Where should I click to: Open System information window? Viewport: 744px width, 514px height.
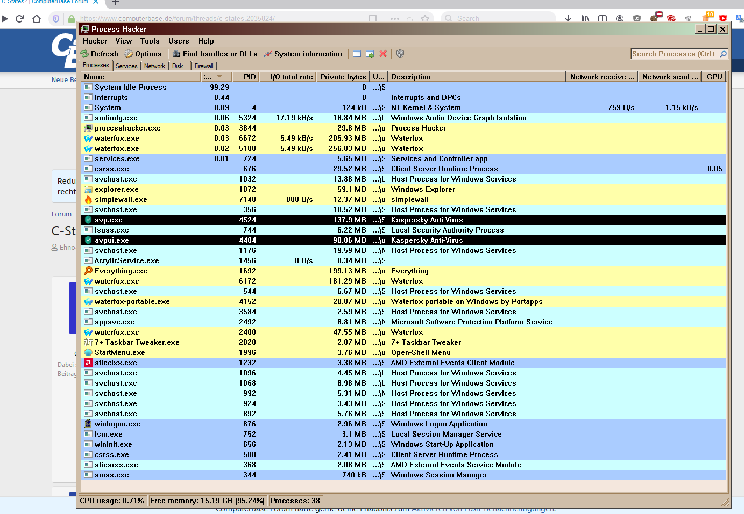[303, 54]
